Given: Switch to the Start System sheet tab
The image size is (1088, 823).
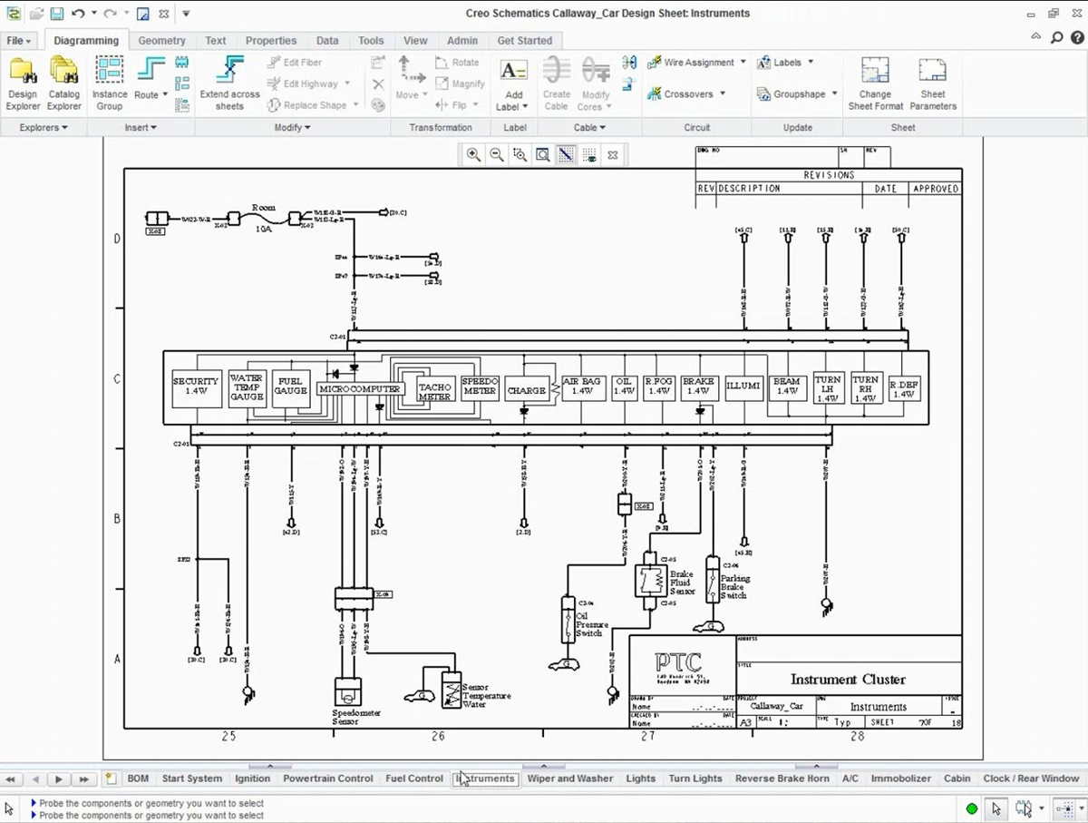Looking at the screenshot, I should tap(192, 779).
